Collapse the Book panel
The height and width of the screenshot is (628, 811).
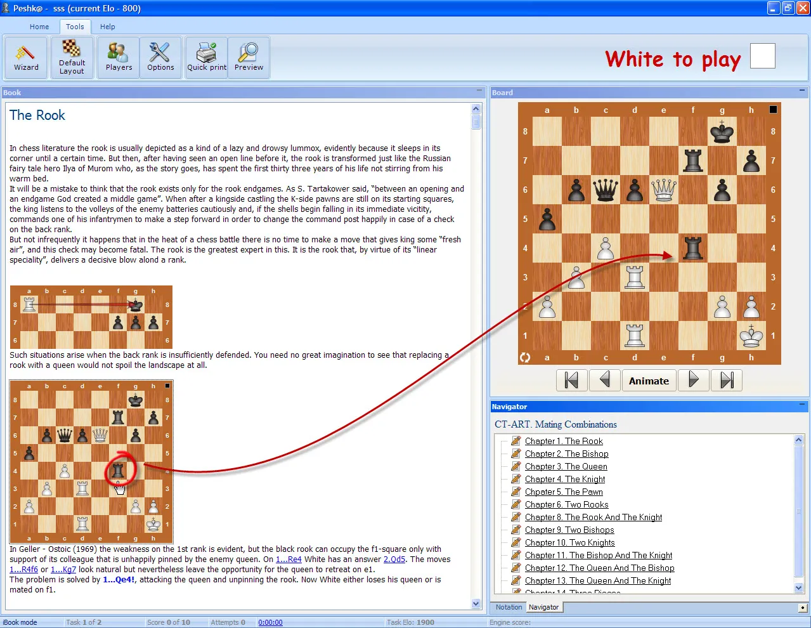[x=479, y=92]
